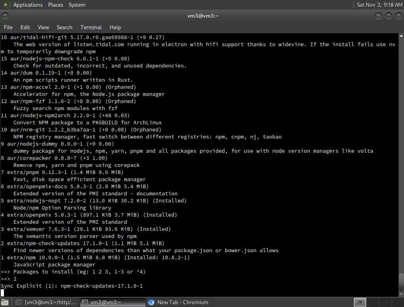Click text '(Installed: 10.8.2-1)'
This screenshot has width=404, height=307.
tap(157, 257)
